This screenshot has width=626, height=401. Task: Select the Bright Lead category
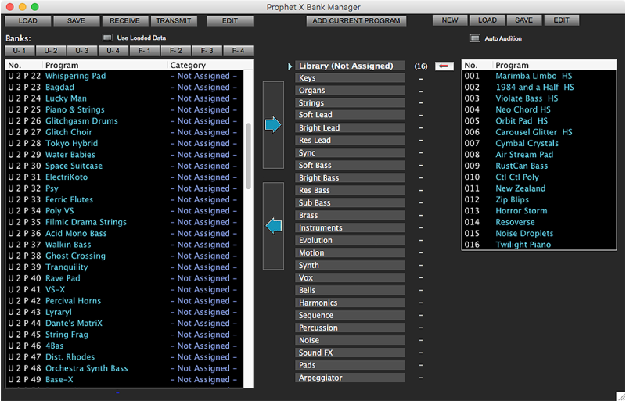pos(350,128)
